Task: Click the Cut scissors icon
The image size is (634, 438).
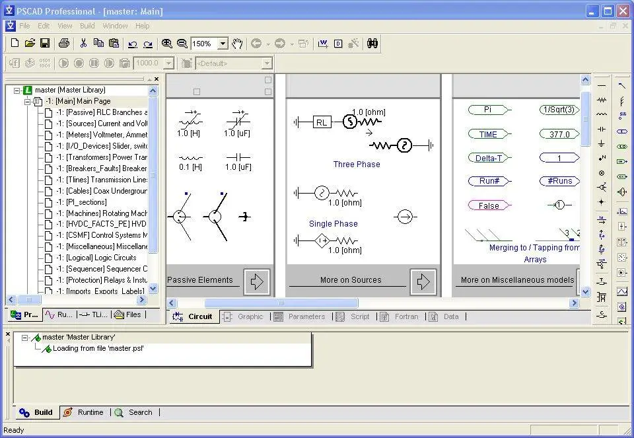Action: click(x=83, y=44)
